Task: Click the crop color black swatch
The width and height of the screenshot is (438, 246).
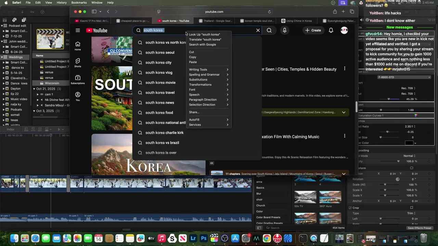Action: (409, 143)
